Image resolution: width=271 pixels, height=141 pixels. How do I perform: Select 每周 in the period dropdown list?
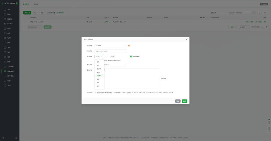pyautogui.click(x=99, y=79)
